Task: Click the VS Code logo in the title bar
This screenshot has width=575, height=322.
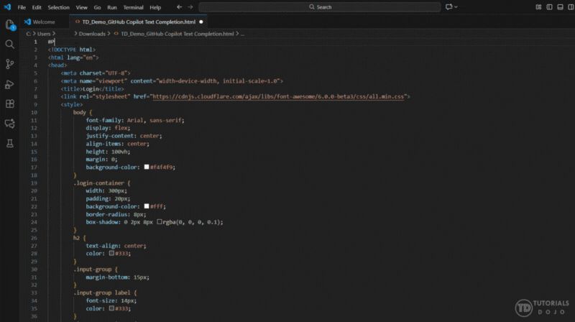Action: 7,7
